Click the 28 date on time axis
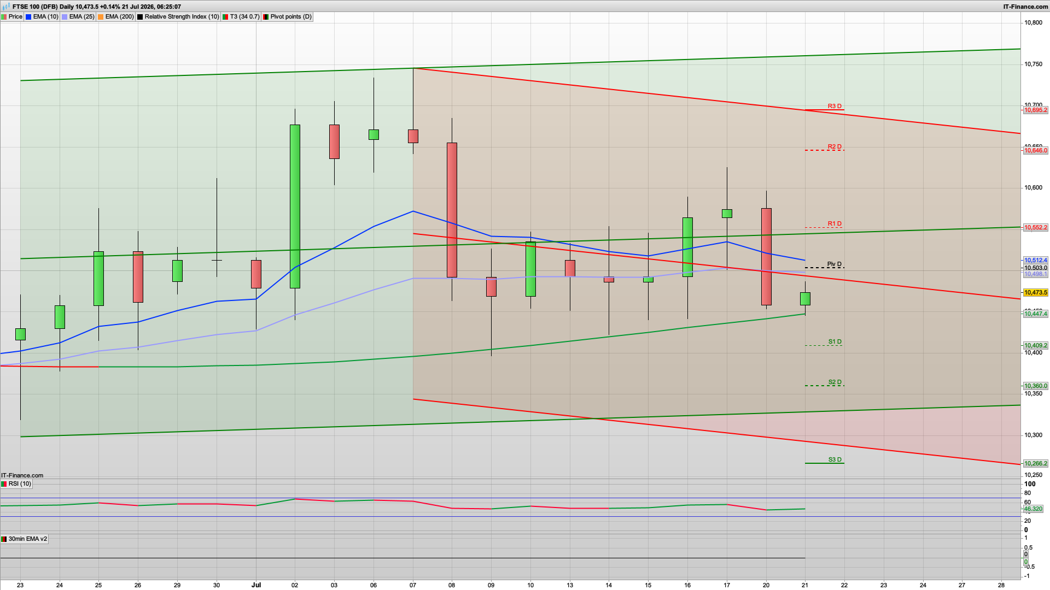The width and height of the screenshot is (1050, 590). tap(1001, 585)
